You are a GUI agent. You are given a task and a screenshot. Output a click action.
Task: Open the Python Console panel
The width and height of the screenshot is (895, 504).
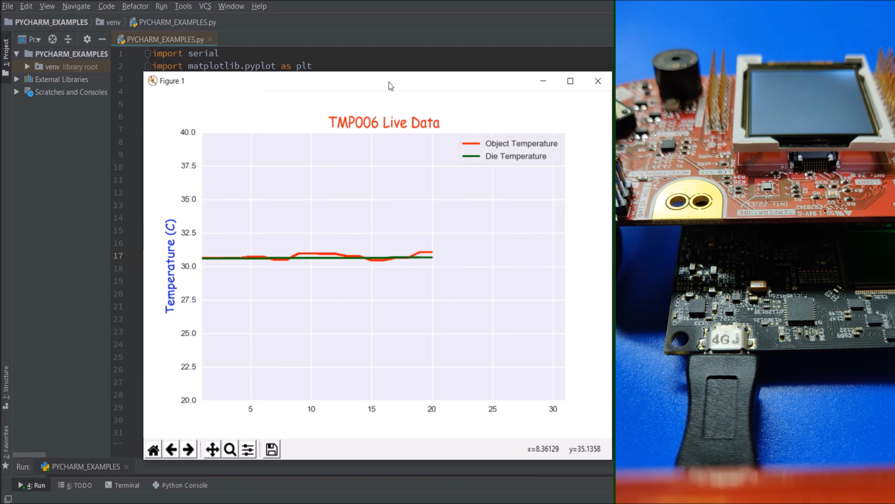(x=180, y=485)
